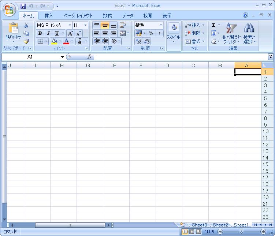275x236 pixels.
Task: Expand the formula bar
Action: coord(271,57)
